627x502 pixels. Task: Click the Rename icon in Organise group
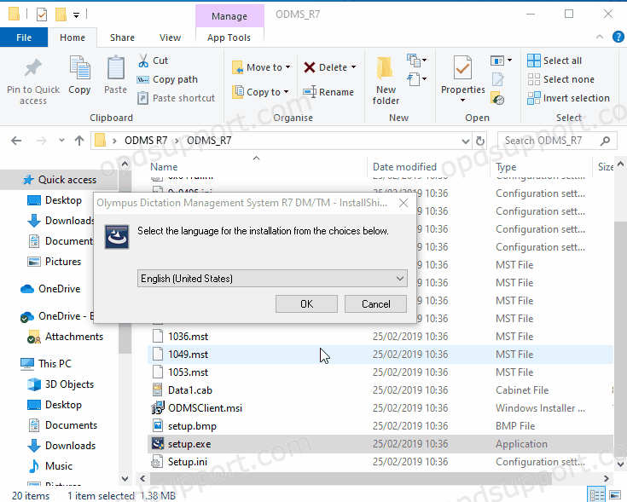310,92
